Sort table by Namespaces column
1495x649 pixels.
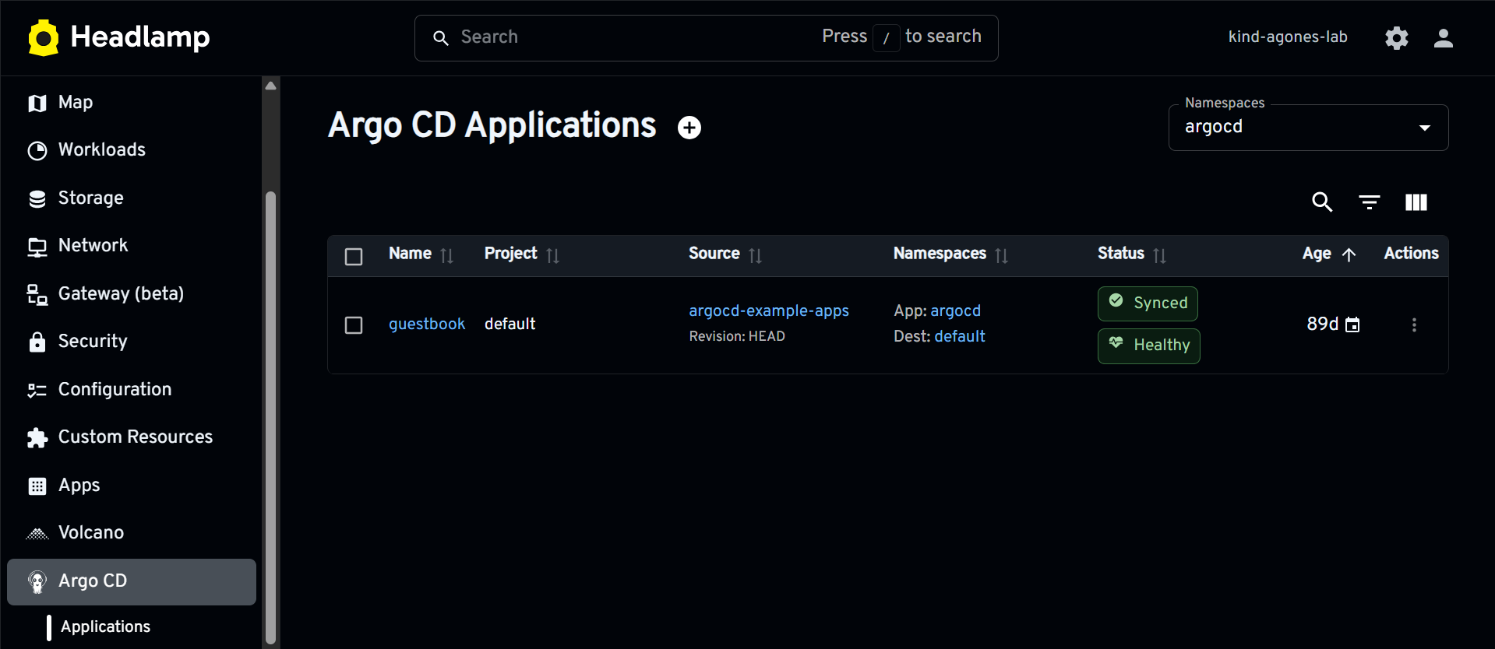pyautogui.click(x=1001, y=255)
